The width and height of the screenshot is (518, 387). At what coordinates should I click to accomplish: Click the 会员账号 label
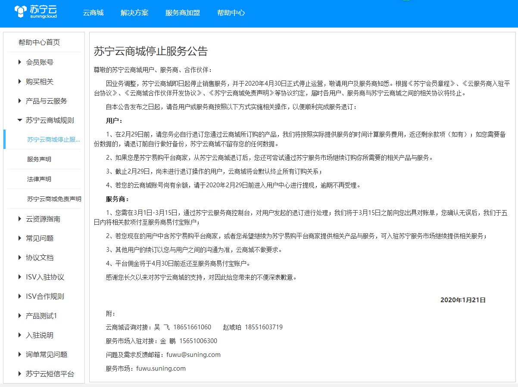pyautogui.click(x=40, y=62)
